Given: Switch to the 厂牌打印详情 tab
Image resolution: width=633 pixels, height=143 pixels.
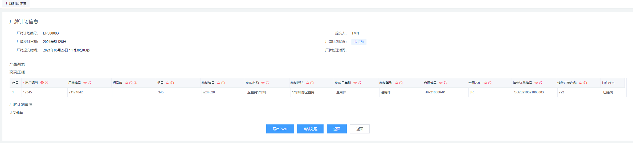Looking at the screenshot, I should [x=16, y=4].
